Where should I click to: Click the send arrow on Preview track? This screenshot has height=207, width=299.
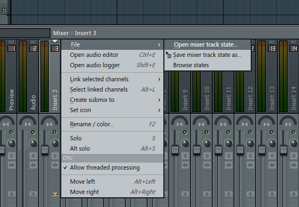coord(11,194)
